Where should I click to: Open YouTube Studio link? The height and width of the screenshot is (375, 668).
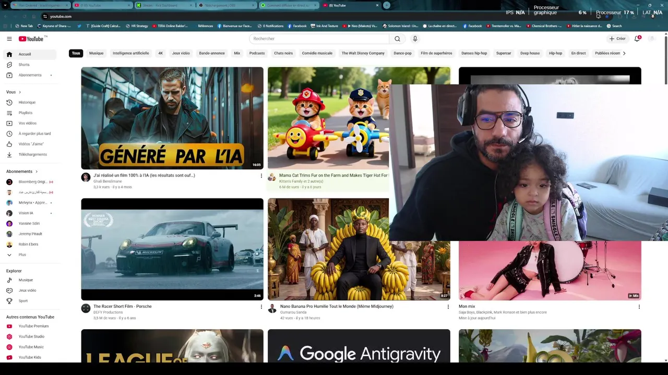(31, 336)
